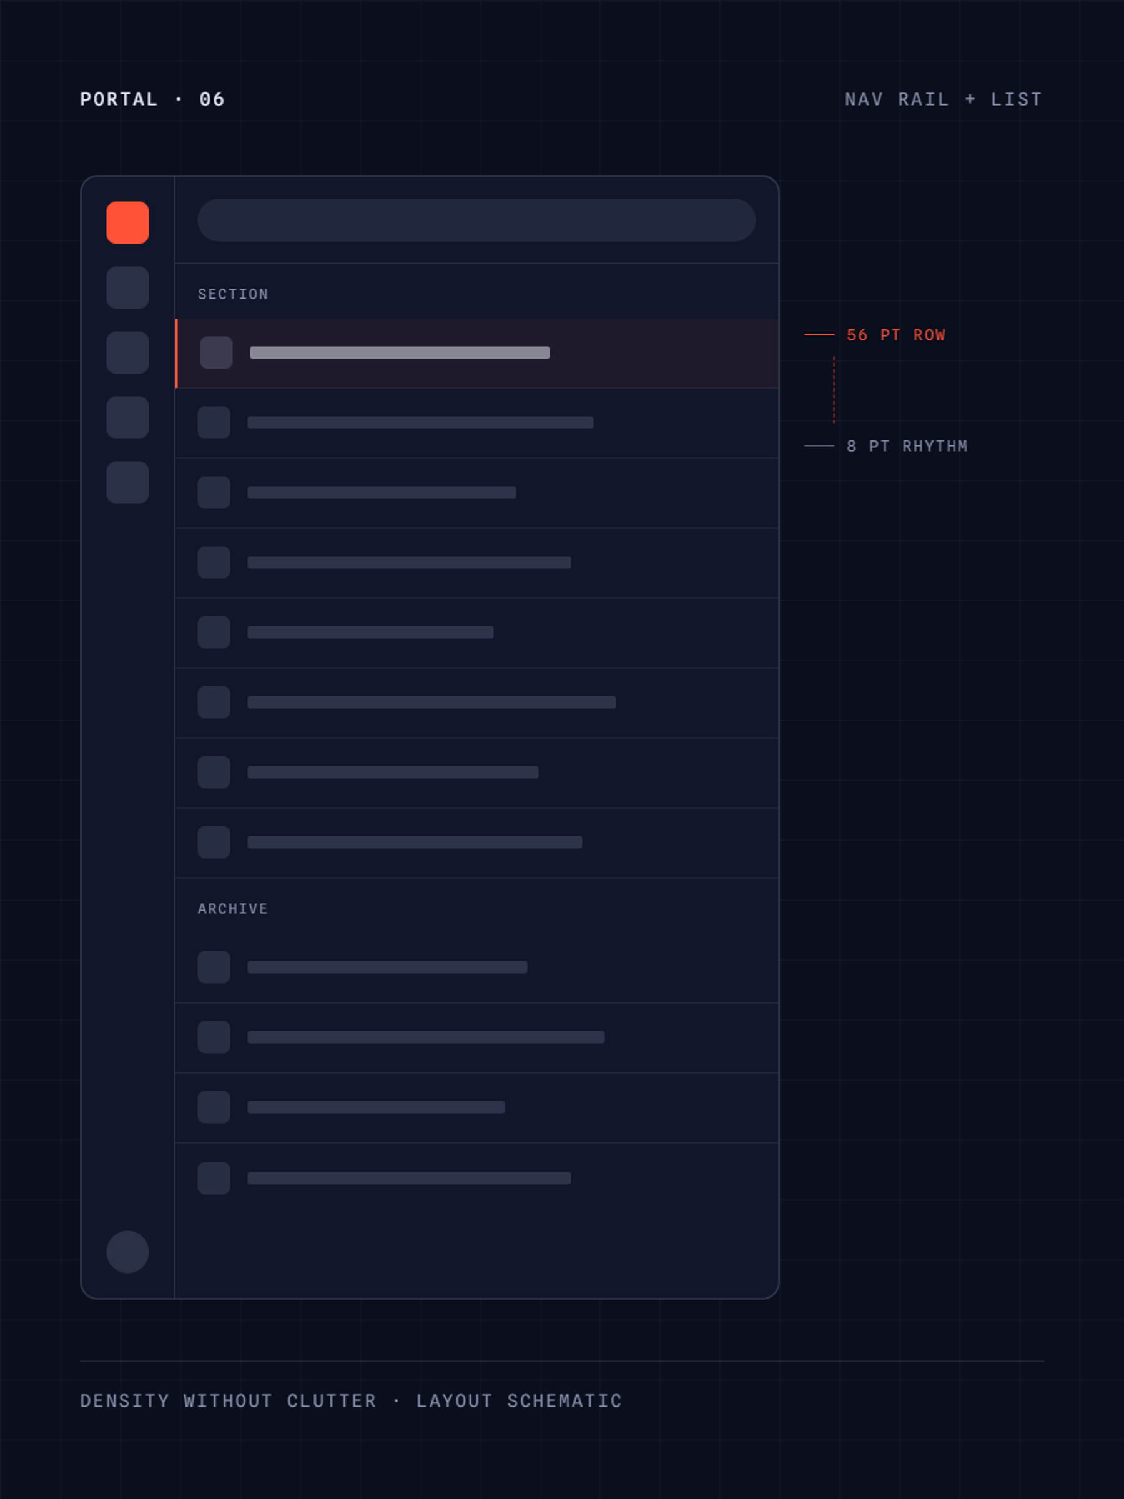This screenshot has height=1499, width=1124.
Task: Click the SECTION list header
Action: 233,294
